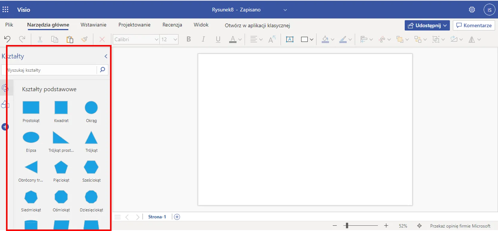Select the Format Painter brush icon

(85, 39)
